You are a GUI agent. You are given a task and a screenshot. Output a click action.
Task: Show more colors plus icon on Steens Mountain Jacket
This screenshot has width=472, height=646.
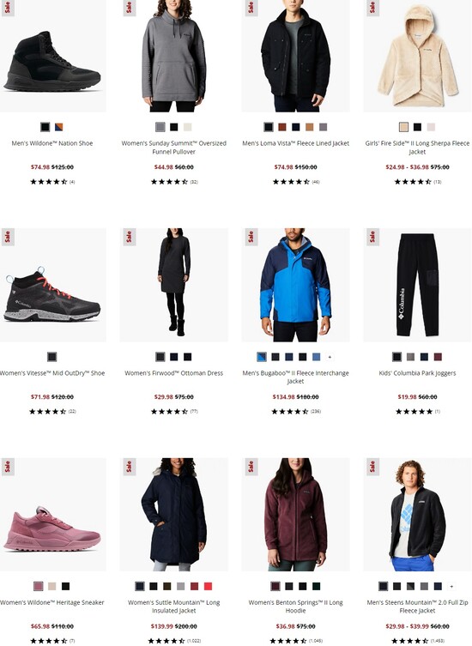click(451, 586)
